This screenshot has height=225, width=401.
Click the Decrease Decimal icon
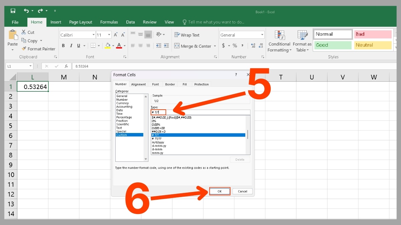[x=261, y=46]
